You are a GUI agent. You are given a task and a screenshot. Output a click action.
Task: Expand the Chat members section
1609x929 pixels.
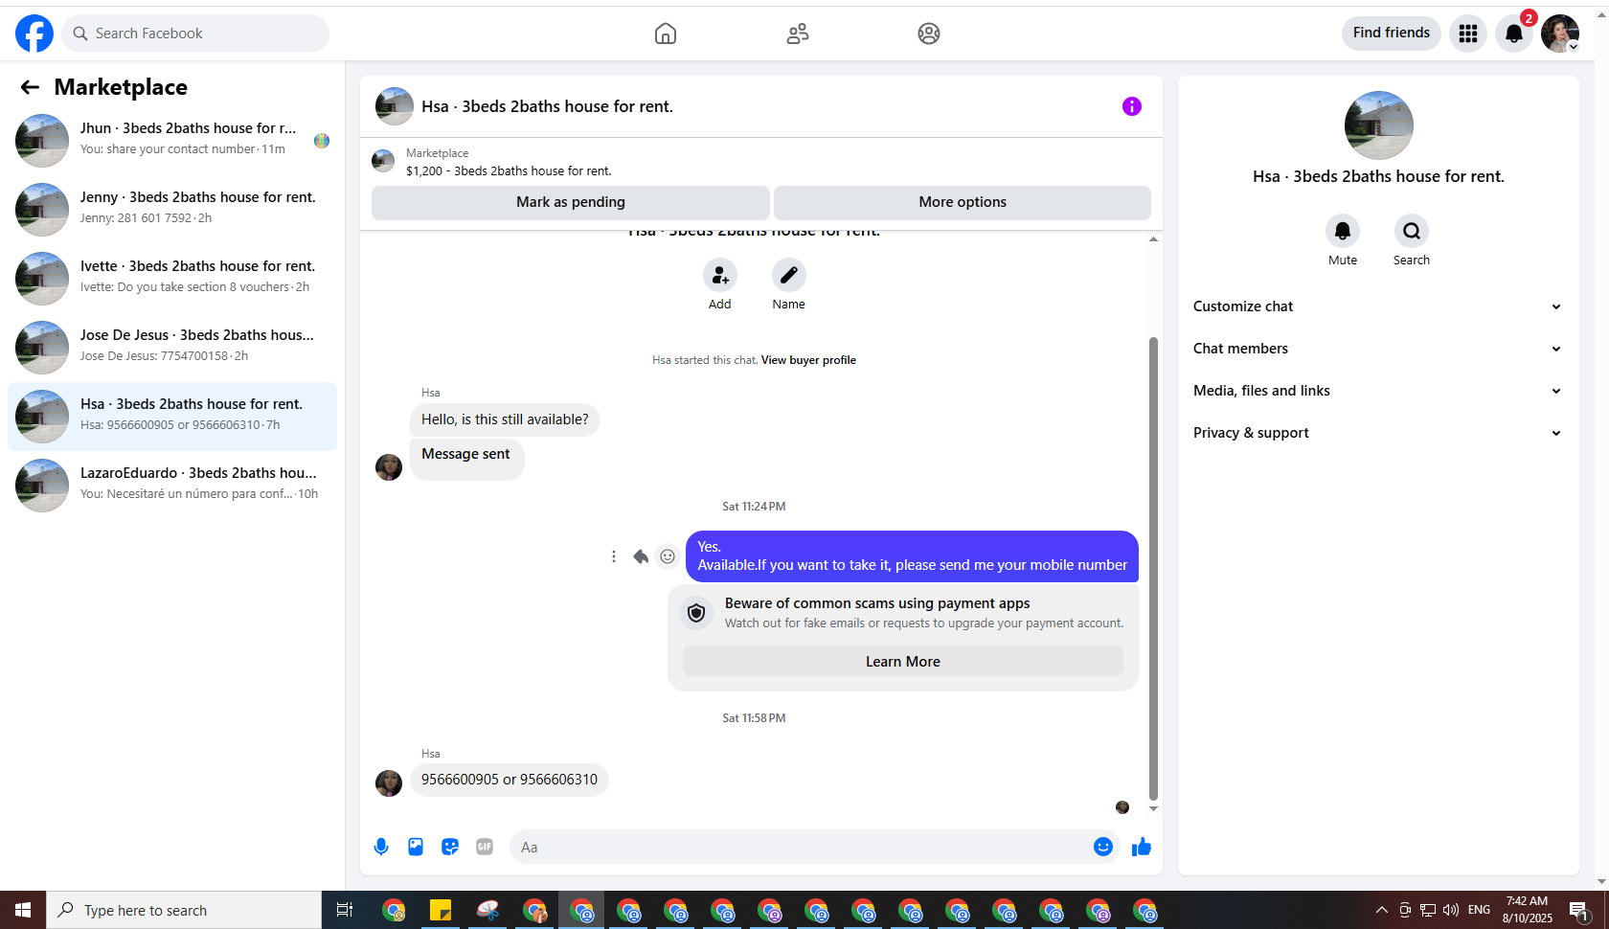tap(1378, 349)
